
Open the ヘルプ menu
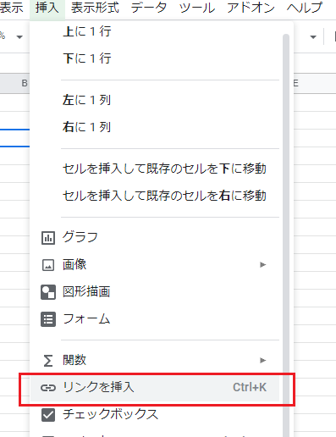305,8
